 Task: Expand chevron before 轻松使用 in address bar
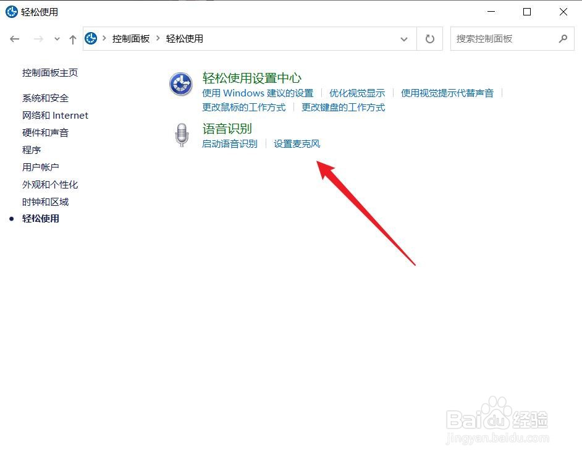pyautogui.click(x=158, y=38)
